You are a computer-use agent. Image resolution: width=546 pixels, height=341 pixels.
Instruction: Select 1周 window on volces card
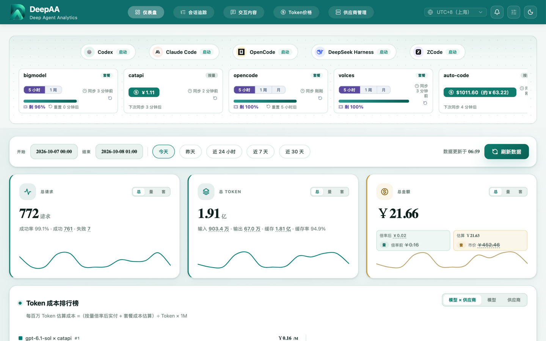click(369, 90)
